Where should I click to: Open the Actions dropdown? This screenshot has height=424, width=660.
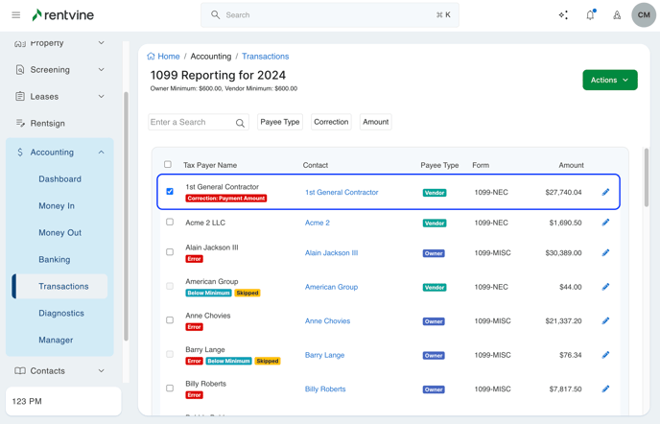pyautogui.click(x=609, y=81)
